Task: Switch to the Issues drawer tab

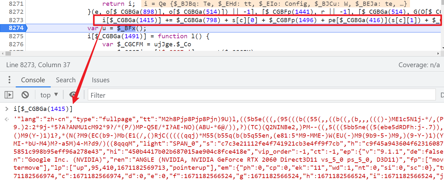Action: pos(101,80)
